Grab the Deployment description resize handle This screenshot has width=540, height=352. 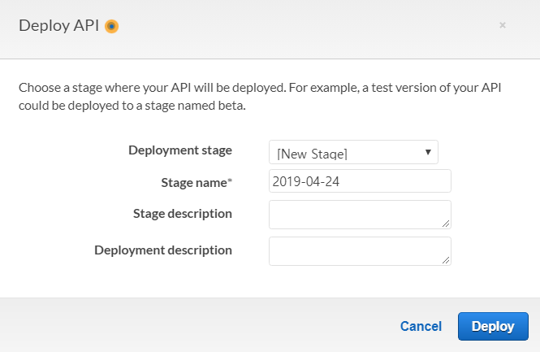446,260
